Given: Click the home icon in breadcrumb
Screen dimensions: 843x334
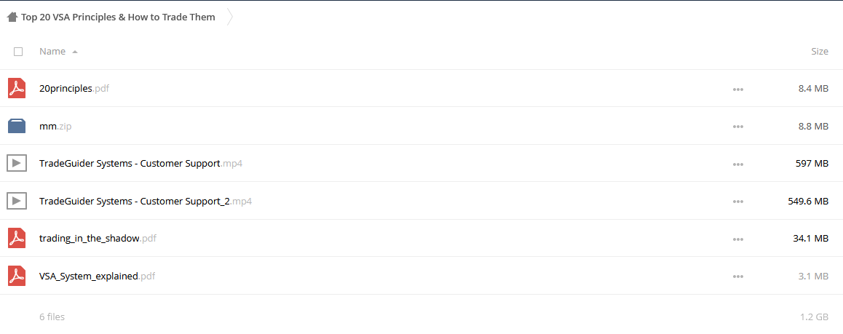Looking at the screenshot, I should (12, 17).
